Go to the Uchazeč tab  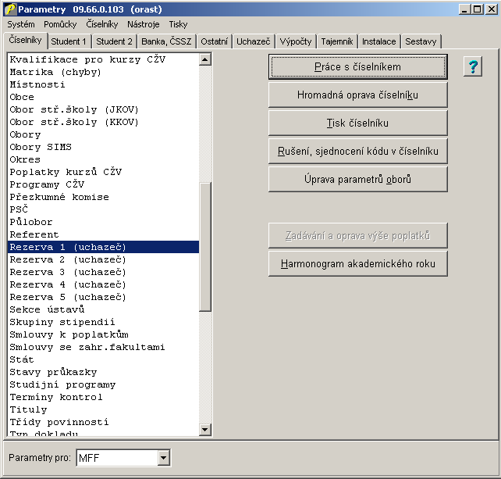click(253, 41)
